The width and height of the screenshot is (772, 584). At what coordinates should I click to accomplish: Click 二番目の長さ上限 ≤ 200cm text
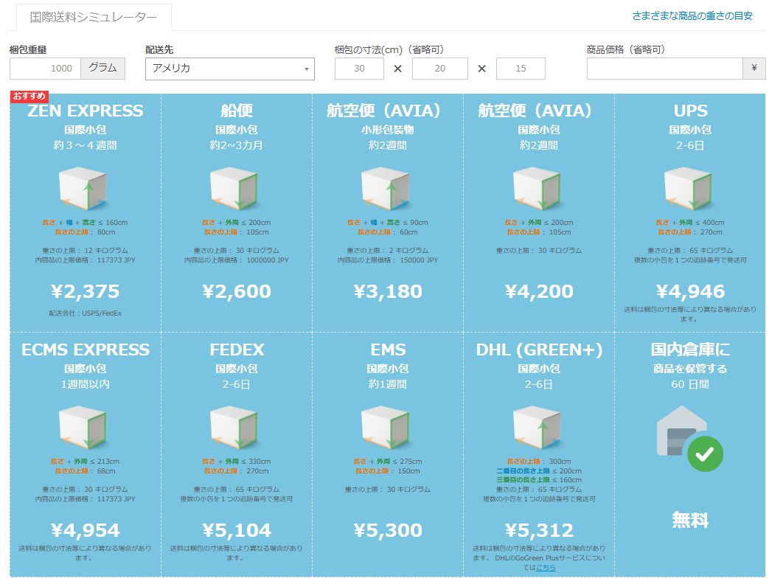[539, 470]
